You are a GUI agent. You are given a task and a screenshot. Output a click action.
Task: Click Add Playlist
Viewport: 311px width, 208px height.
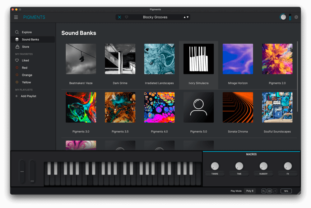click(x=28, y=96)
